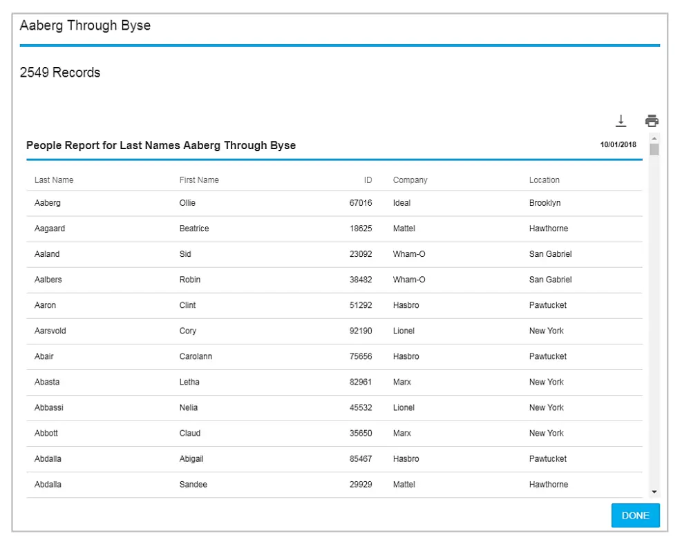Click Pawtucket in the Aaron row
Screen dimensions: 682x542
(x=547, y=305)
